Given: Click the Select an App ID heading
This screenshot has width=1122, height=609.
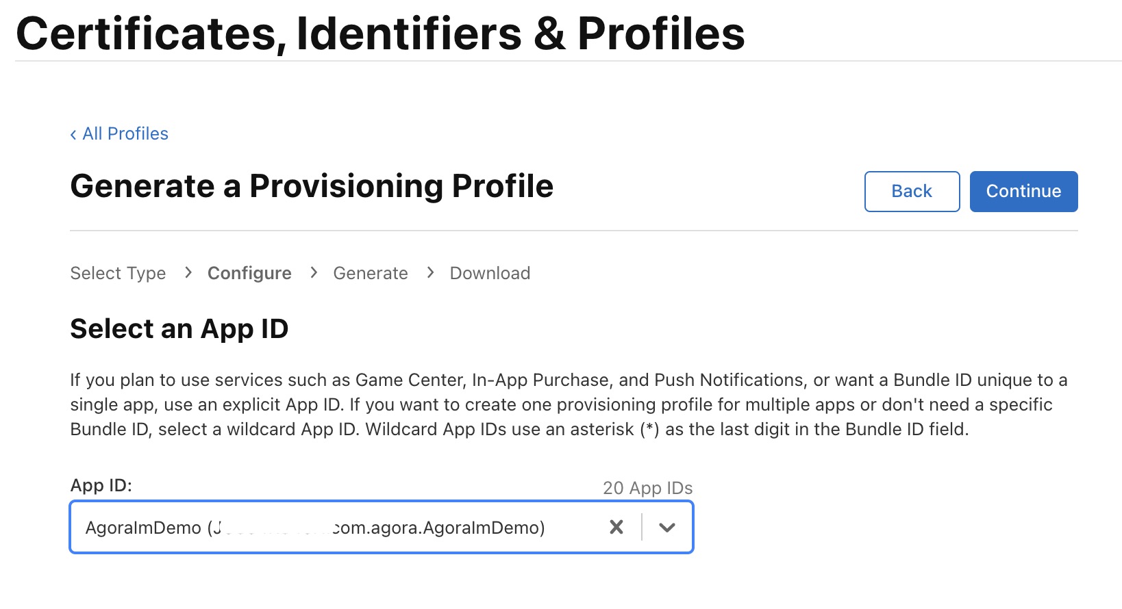Looking at the screenshot, I should (x=179, y=328).
